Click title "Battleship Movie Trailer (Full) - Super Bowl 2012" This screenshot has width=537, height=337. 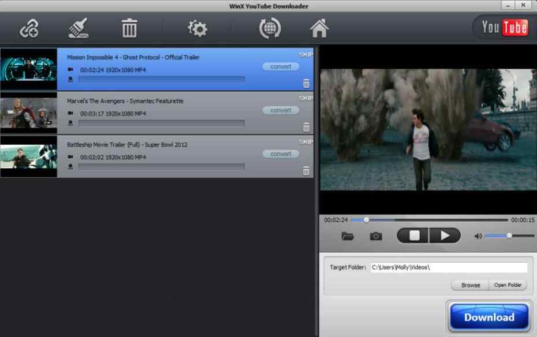point(127,145)
